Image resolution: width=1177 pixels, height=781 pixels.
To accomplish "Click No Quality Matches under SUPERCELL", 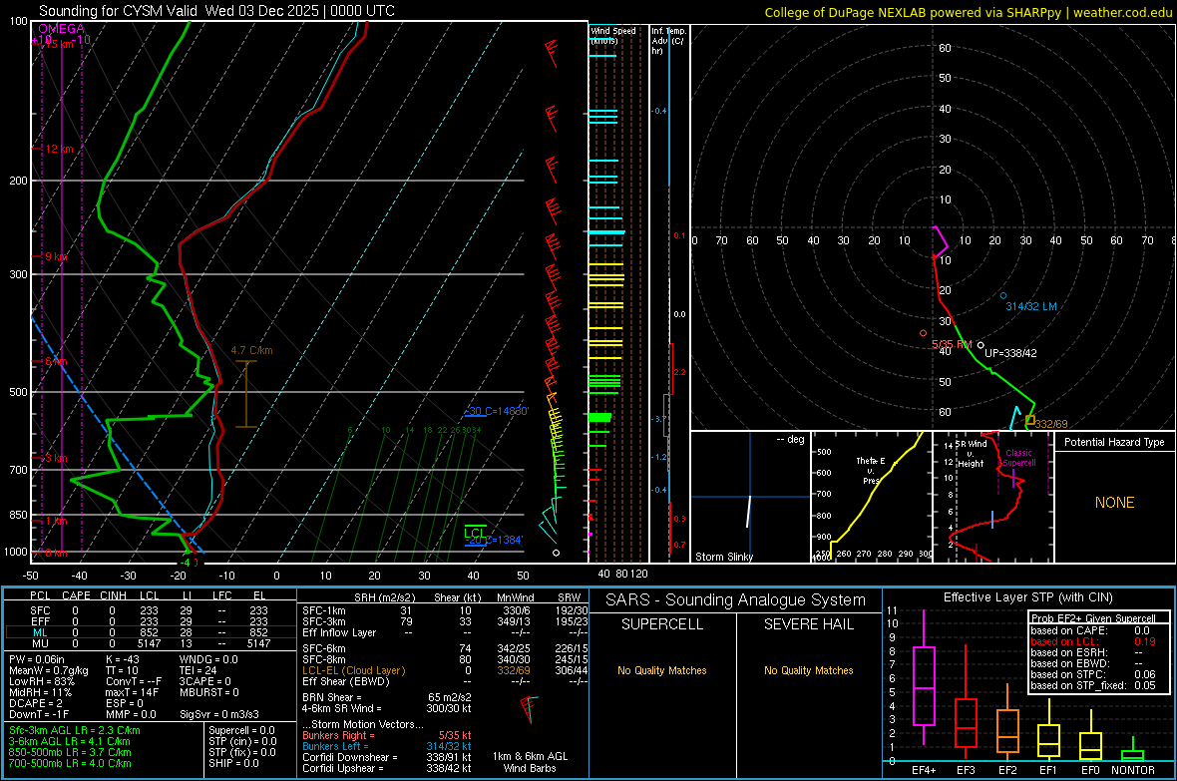I will tap(662, 670).
